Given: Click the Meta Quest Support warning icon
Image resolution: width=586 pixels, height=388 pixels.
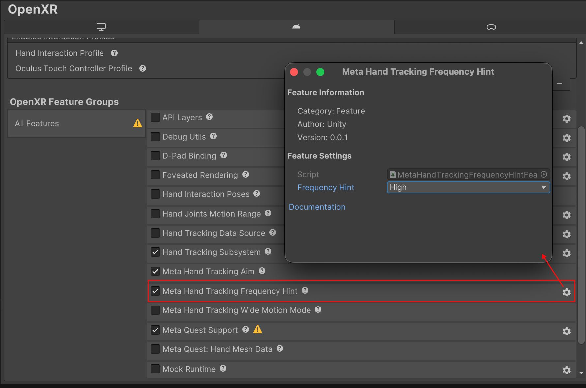Looking at the screenshot, I should click(x=258, y=329).
